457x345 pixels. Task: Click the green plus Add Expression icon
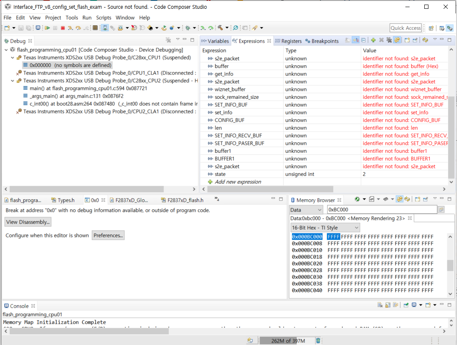373,40
